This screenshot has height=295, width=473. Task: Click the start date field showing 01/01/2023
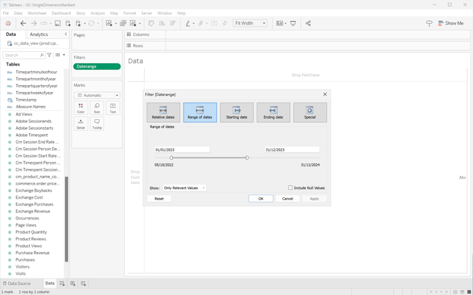(182, 150)
